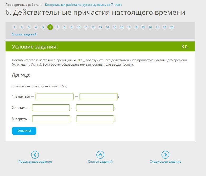
Task: Select the 'Пример:' heading
Action: (21, 75)
